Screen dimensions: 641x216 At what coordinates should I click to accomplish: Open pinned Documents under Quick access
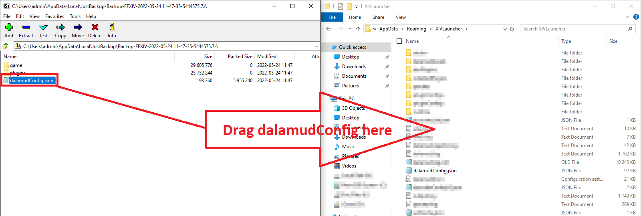(x=354, y=76)
